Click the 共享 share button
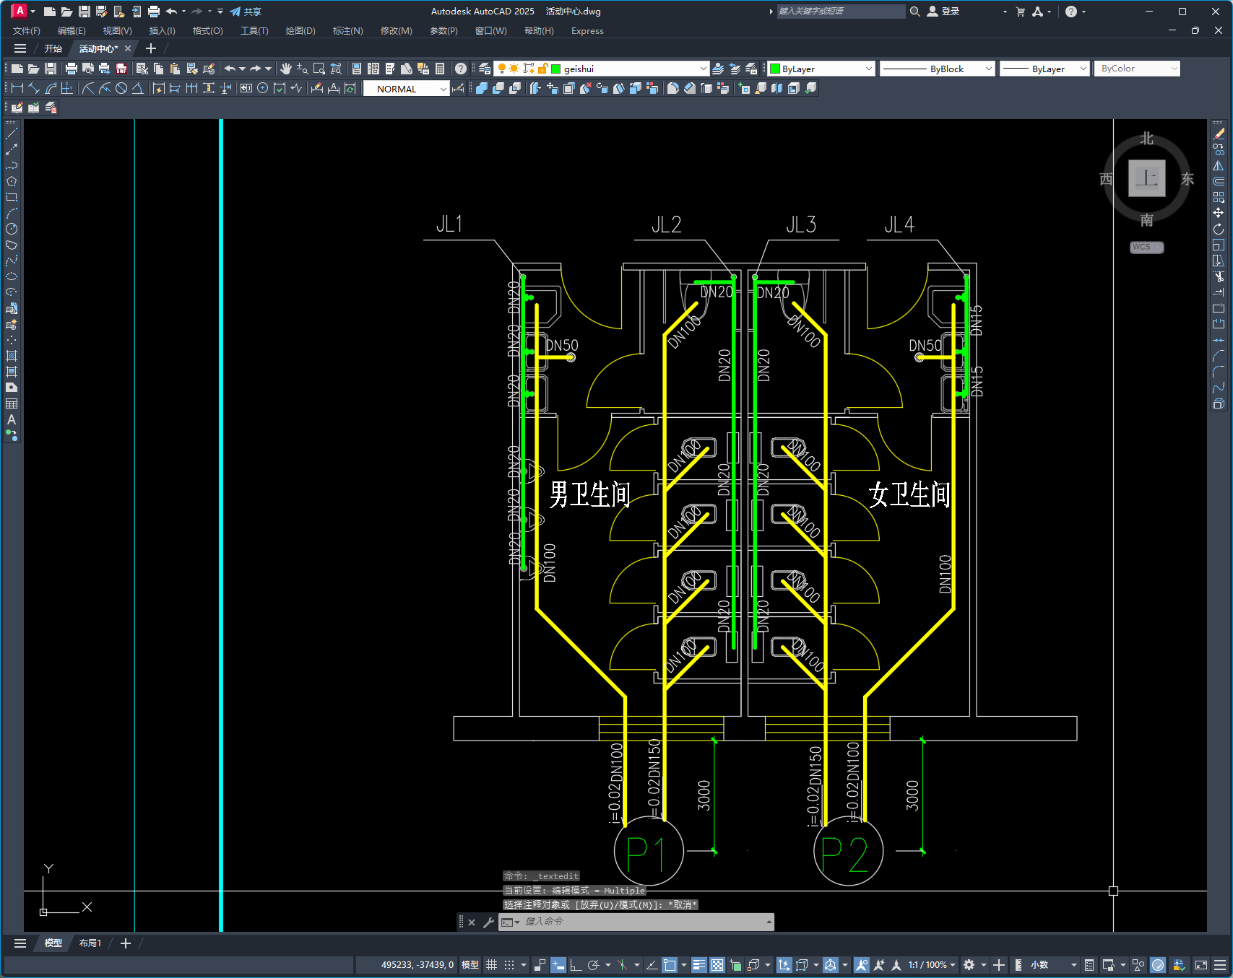This screenshot has width=1233, height=978. click(x=246, y=12)
